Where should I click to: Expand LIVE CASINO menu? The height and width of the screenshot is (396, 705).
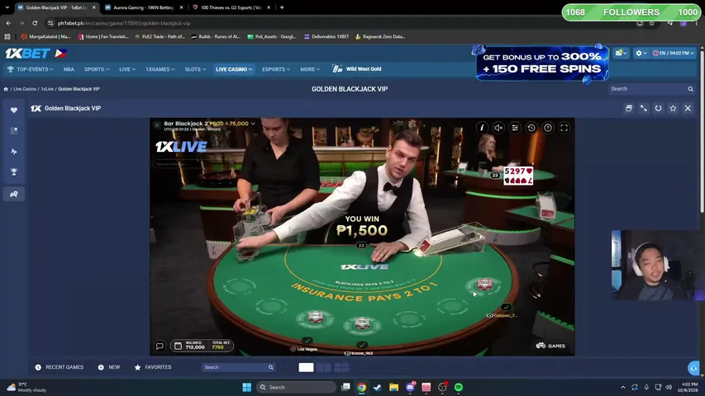coord(234,69)
